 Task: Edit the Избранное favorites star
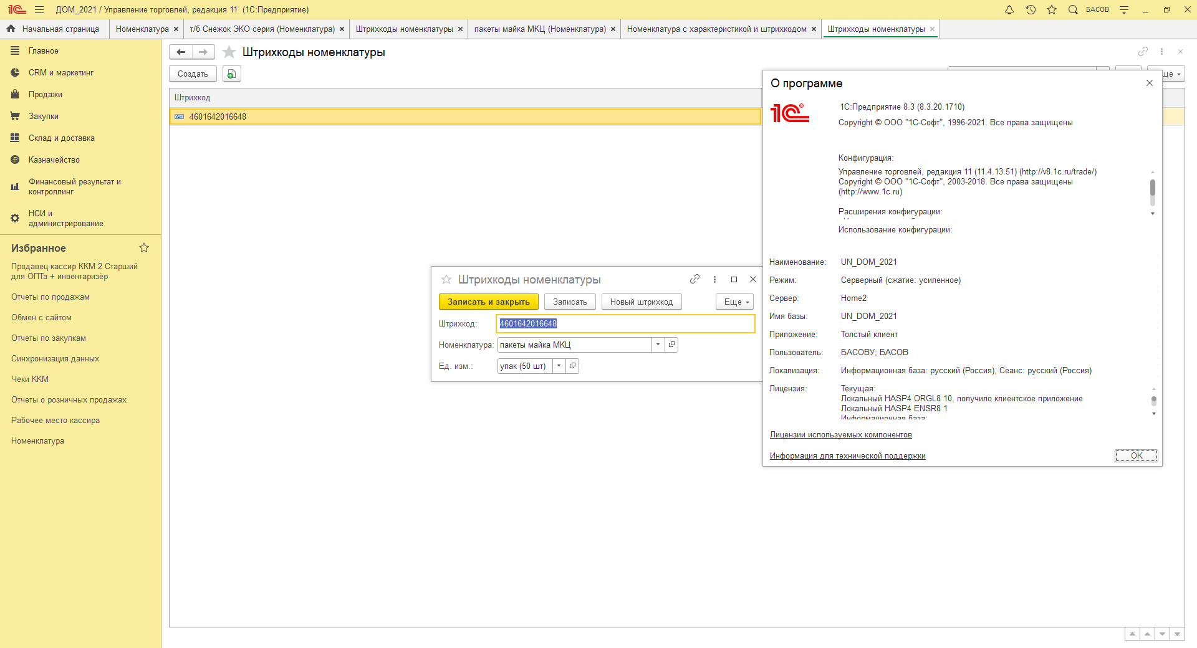[x=144, y=248]
